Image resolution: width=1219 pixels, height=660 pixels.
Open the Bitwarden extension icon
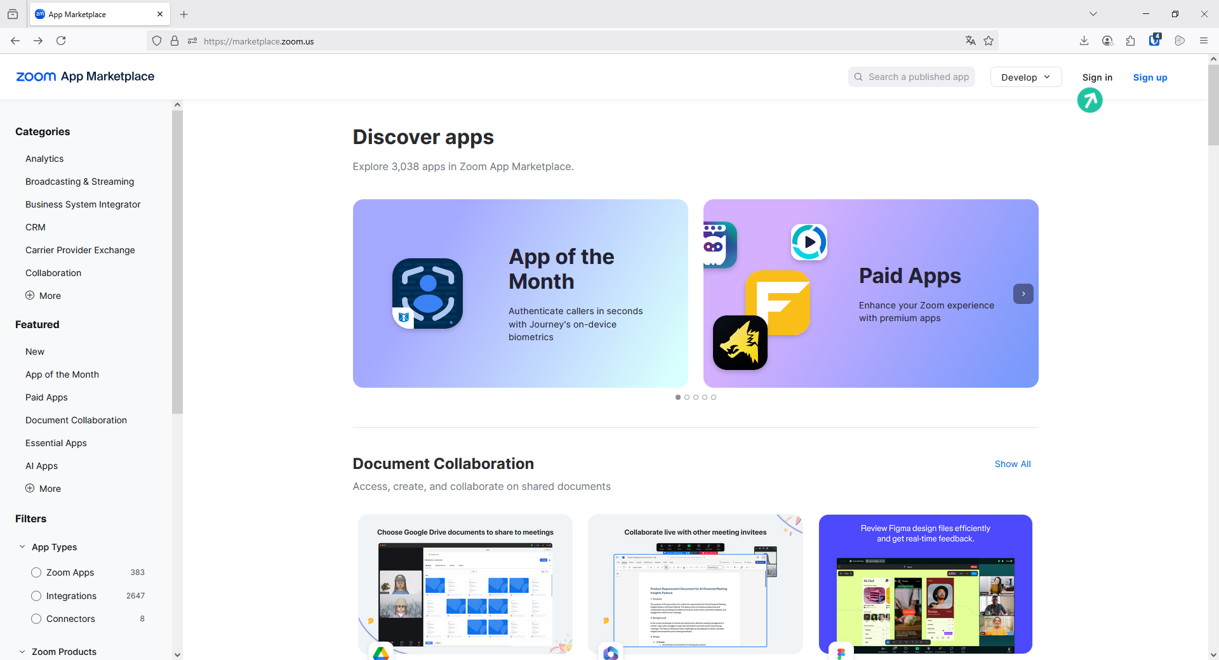pyautogui.click(x=1155, y=40)
